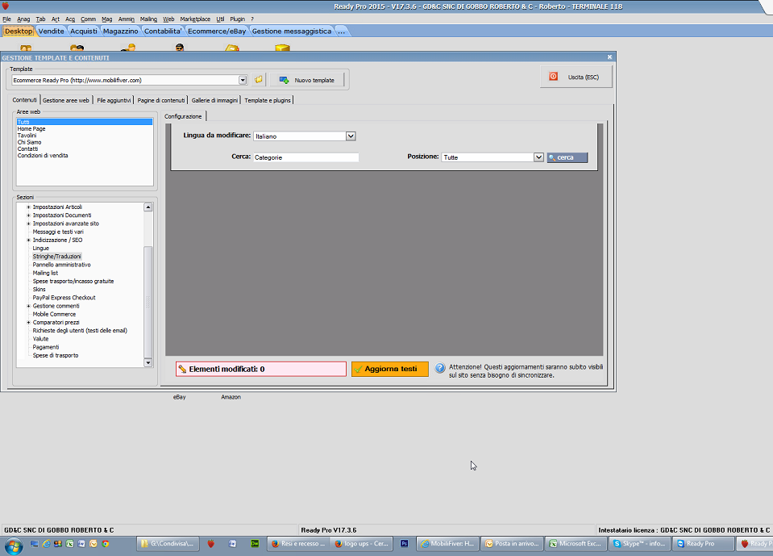Select the Valute section
The image size is (773, 556).
[x=40, y=339]
